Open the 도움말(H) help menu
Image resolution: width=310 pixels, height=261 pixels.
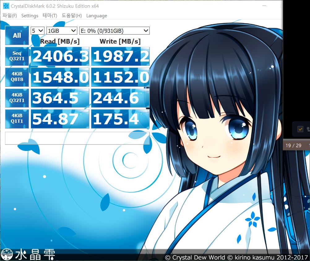(x=72, y=15)
